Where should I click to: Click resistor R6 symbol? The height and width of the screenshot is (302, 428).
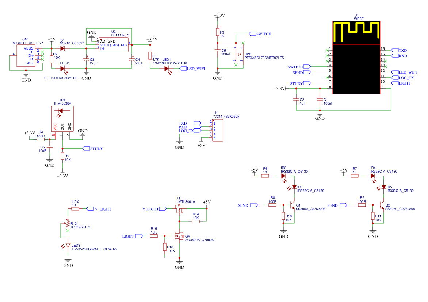(265, 176)
